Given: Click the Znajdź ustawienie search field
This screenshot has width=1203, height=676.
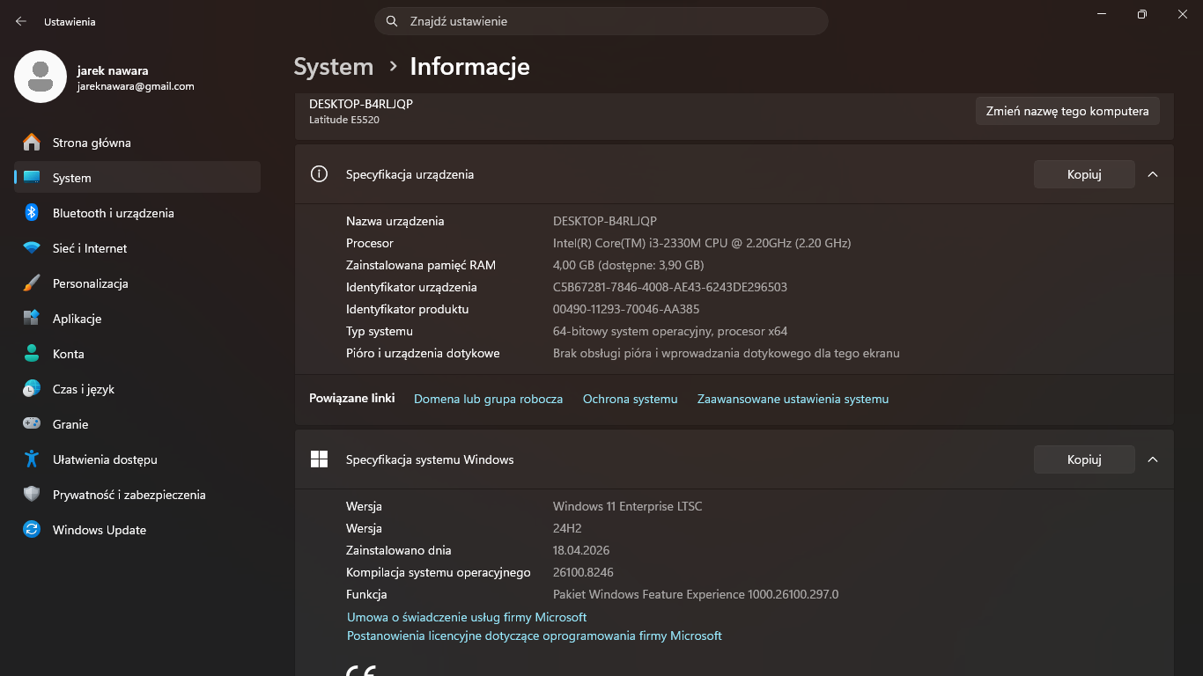Looking at the screenshot, I should pyautogui.click(x=608, y=21).
